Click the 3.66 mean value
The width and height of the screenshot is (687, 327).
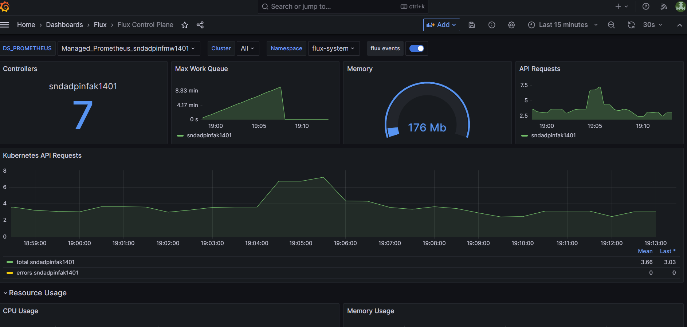[647, 262]
